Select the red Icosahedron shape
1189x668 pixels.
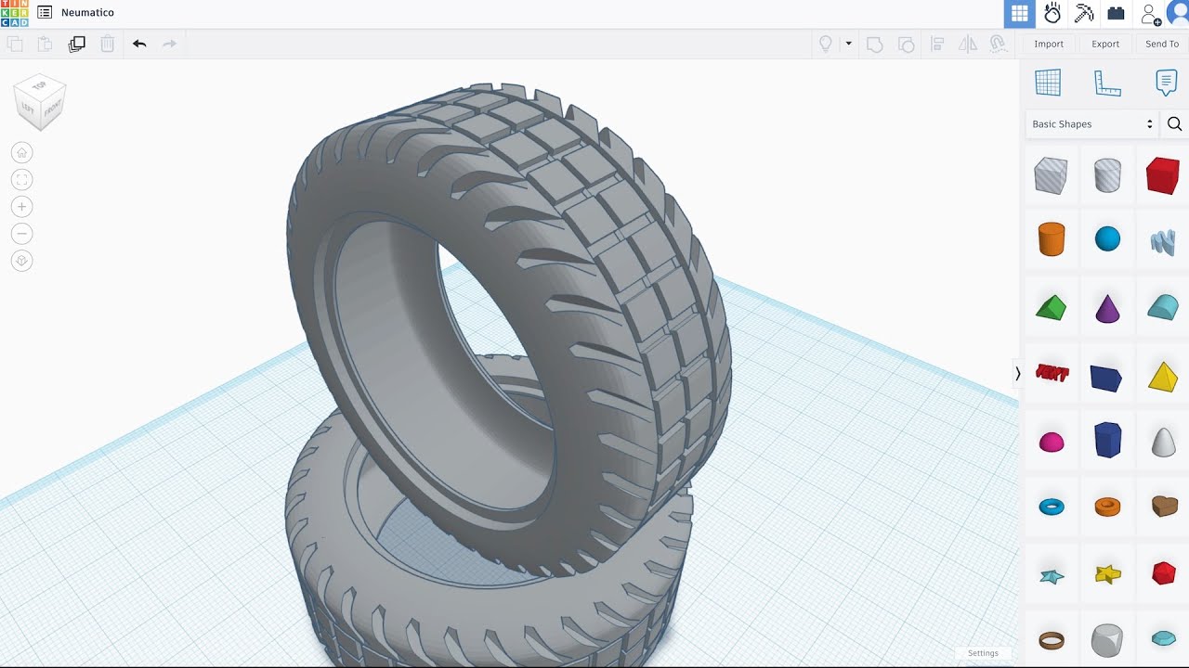point(1163,573)
